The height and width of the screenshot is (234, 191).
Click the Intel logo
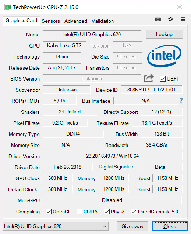[x=165, y=56]
